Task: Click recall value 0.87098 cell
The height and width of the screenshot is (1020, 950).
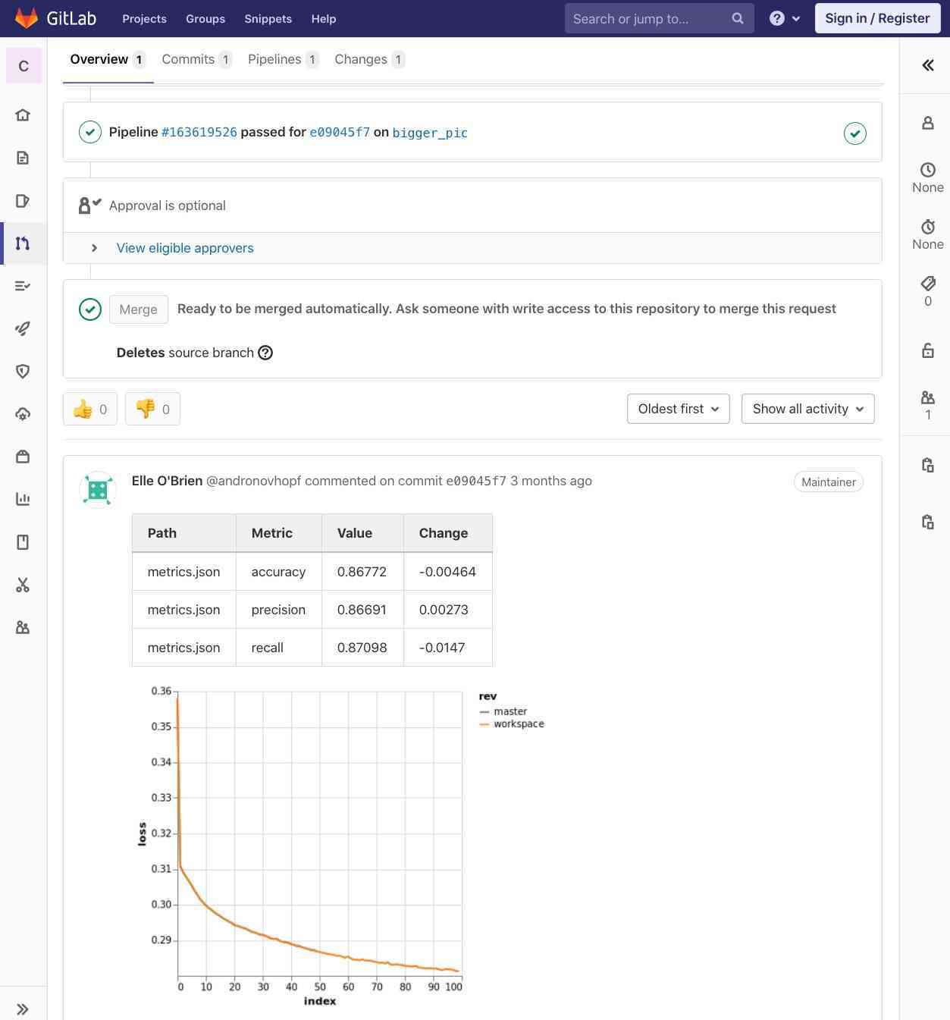Action: (x=362, y=648)
